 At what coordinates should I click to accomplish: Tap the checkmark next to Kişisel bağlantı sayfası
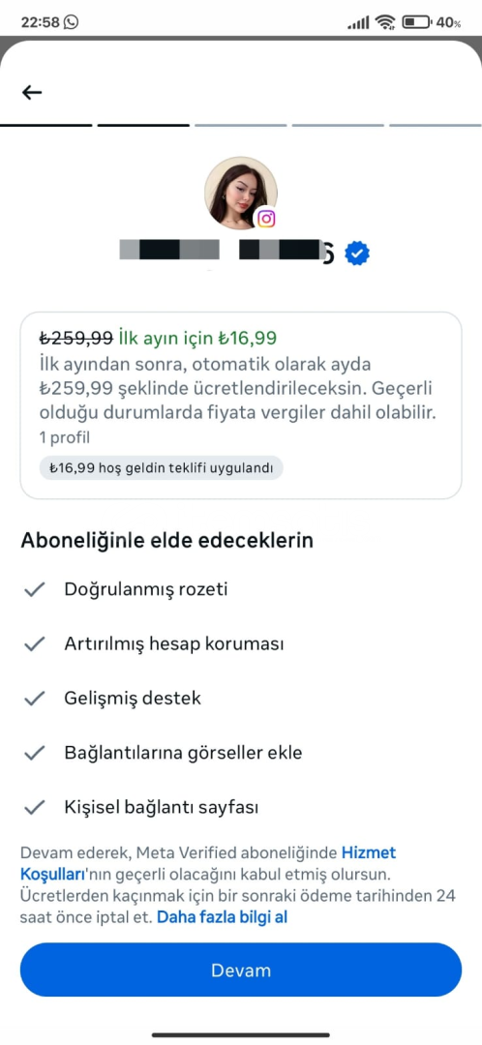click(x=34, y=808)
